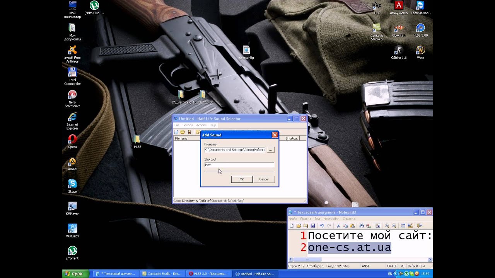Image resolution: width=495 pixels, height=278 pixels.
Task: Click EN language indicator in tray
Action: (x=390, y=274)
